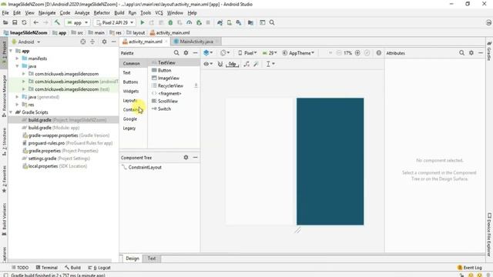Image resolution: width=493 pixels, height=277 pixels.
Task: Expand the manifests folder
Action: click(x=17, y=58)
